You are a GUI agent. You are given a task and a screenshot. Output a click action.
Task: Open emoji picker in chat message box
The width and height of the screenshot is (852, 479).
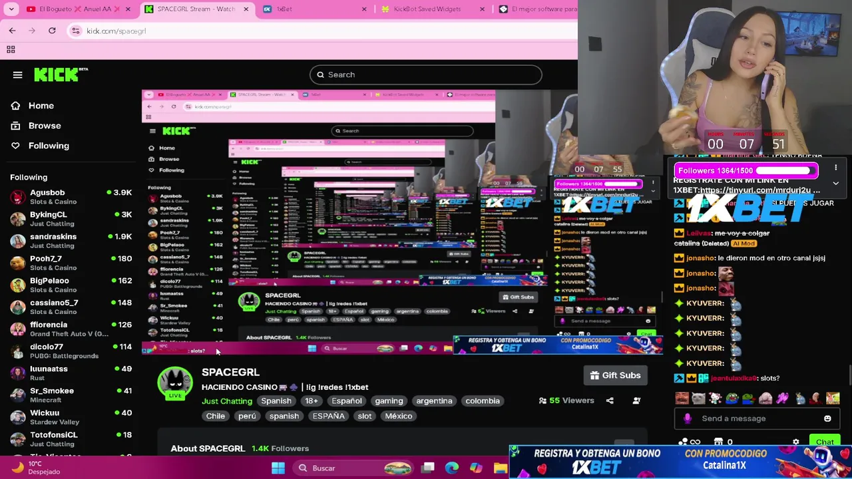[x=827, y=418]
